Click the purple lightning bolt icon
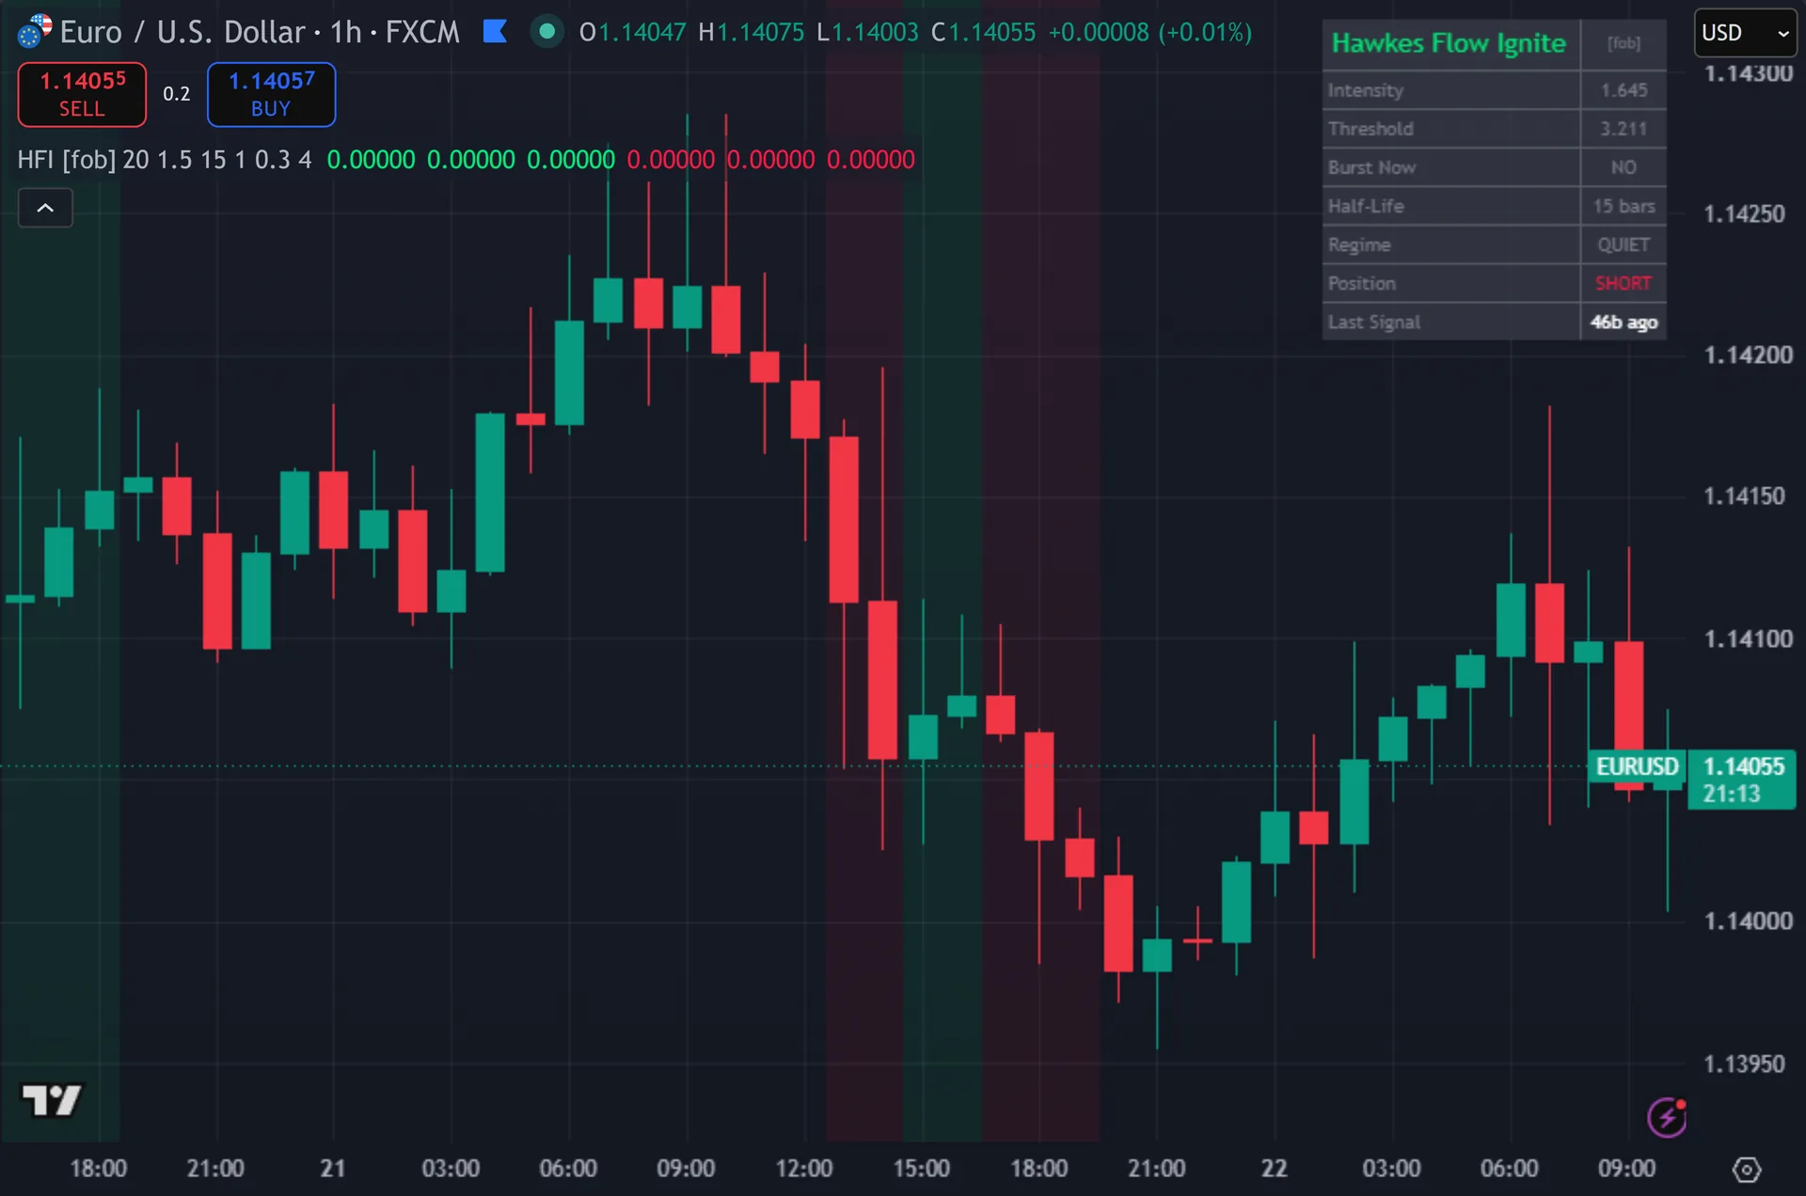 pos(1667,1117)
